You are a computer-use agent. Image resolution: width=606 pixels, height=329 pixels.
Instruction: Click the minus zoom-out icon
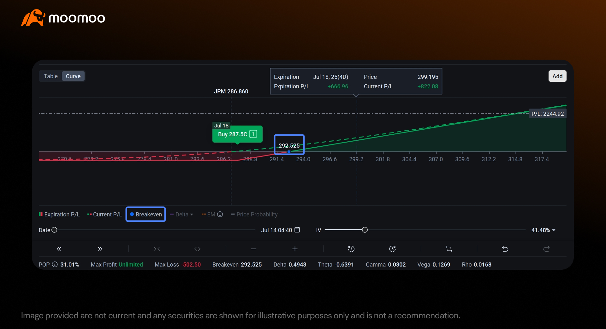coord(253,249)
